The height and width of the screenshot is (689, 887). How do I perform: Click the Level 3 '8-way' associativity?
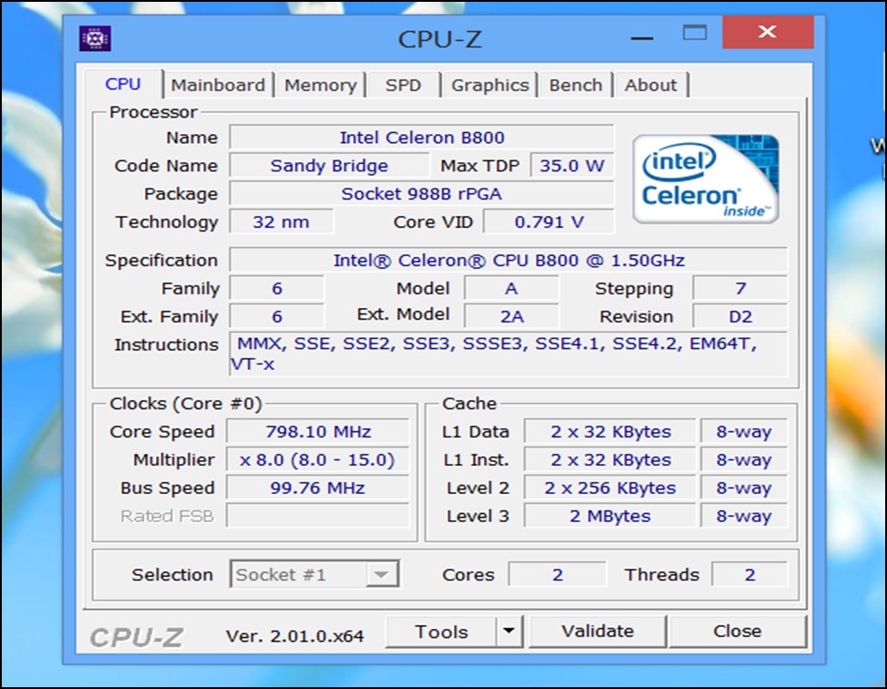click(x=744, y=516)
